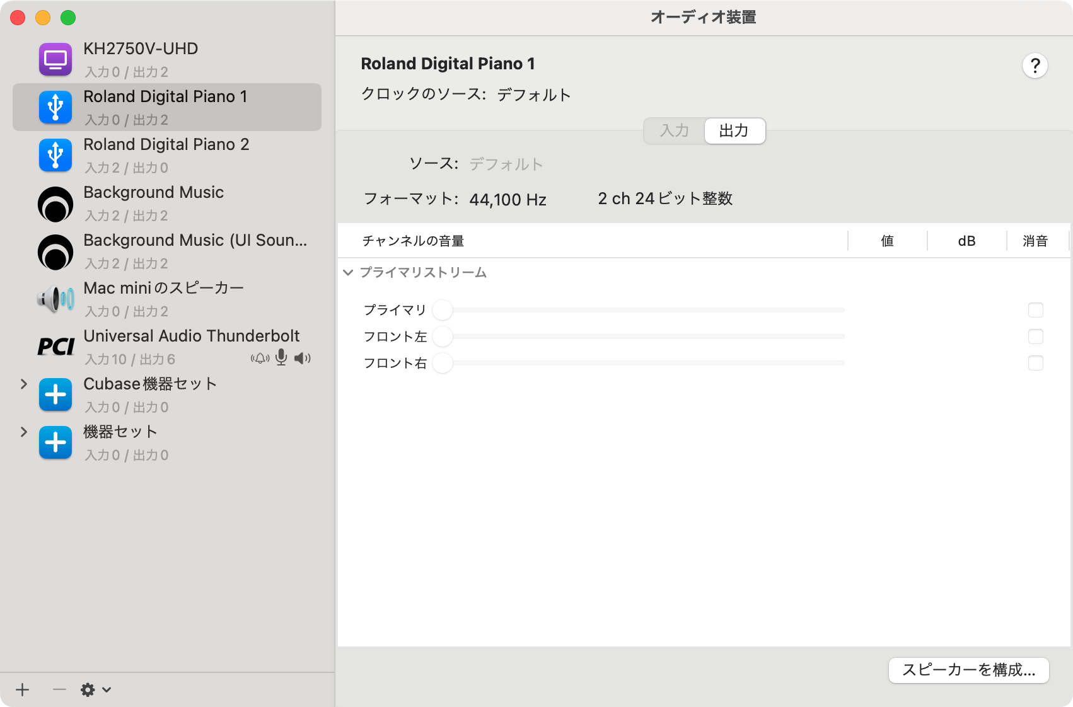
Task: Click the Background Music device icon
Action: coord(55,204)
